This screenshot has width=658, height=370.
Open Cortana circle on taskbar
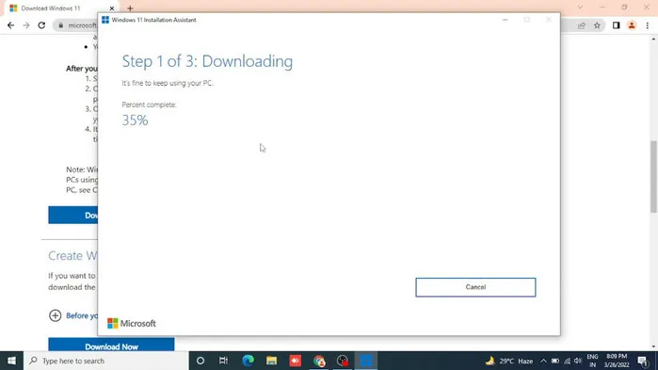pos(201,361)
